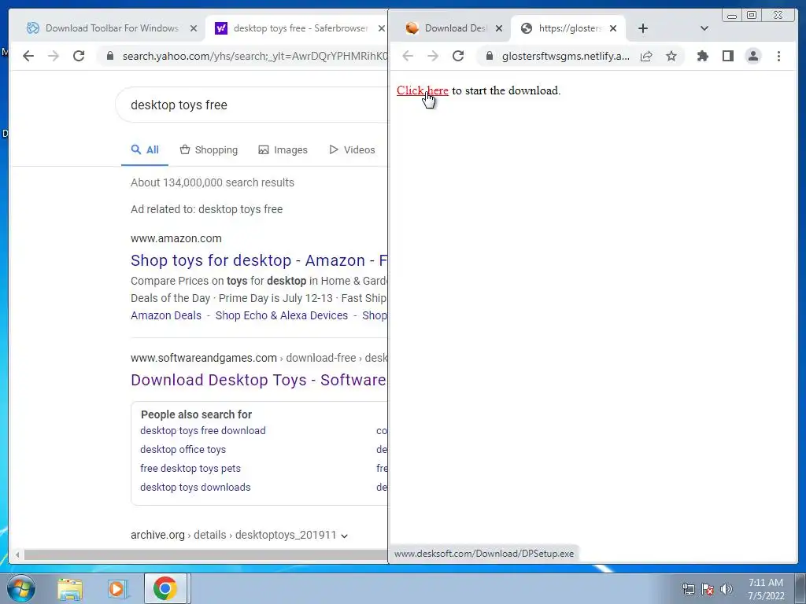Click the lock icon beside glostersftwsgms address
This screenshot has width=806, height=604.
[490, 56]
